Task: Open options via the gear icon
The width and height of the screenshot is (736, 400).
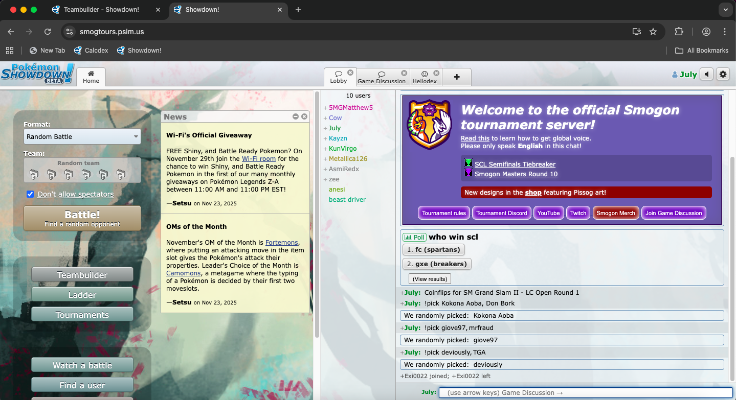Action: click(x=723, y=75)
